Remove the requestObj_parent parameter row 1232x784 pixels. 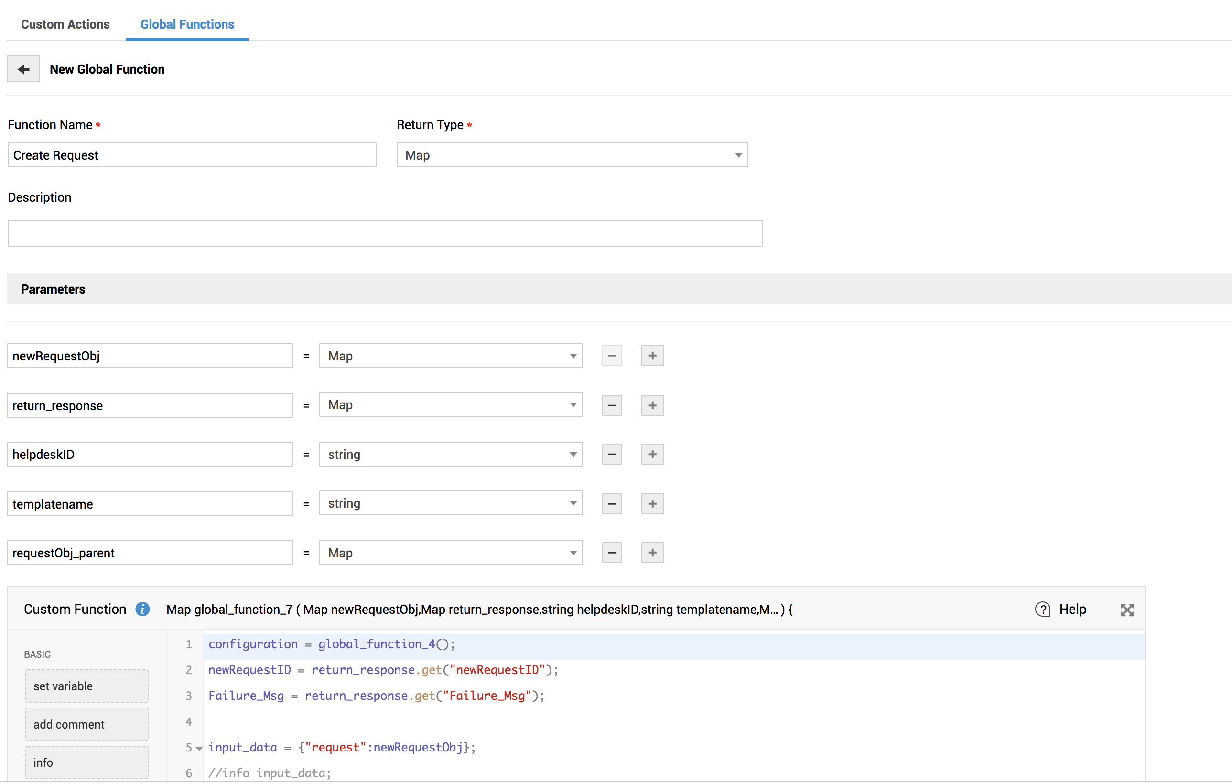[x=611, y=553]
